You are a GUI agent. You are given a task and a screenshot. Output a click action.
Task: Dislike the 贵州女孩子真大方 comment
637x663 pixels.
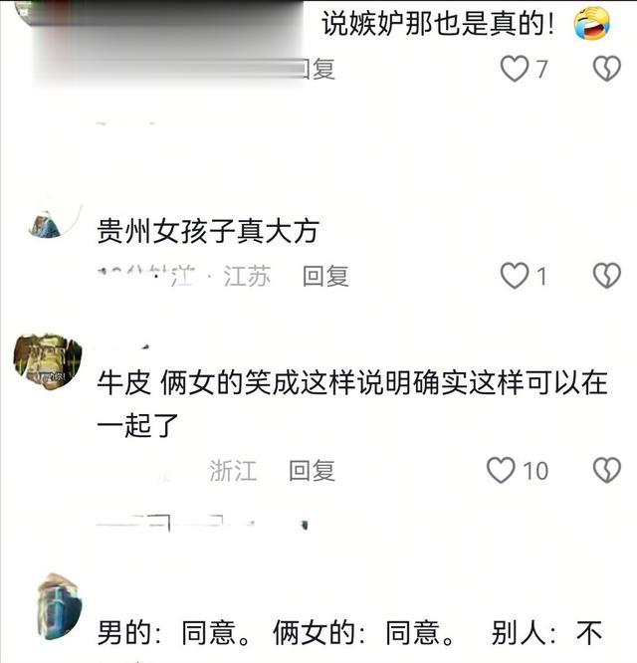[607, 276]
